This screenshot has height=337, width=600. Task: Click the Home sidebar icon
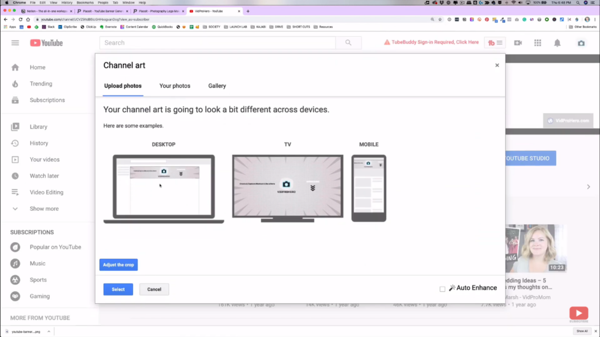[15, 67]
